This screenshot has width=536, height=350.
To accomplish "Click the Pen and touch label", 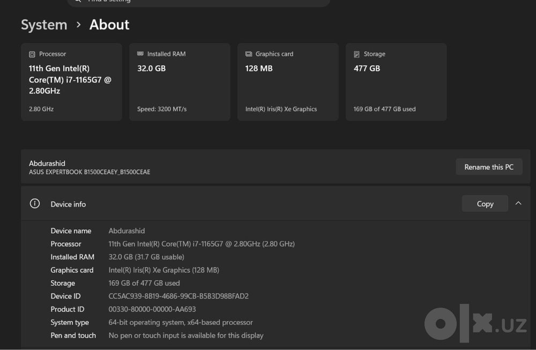I will [73, 336].
